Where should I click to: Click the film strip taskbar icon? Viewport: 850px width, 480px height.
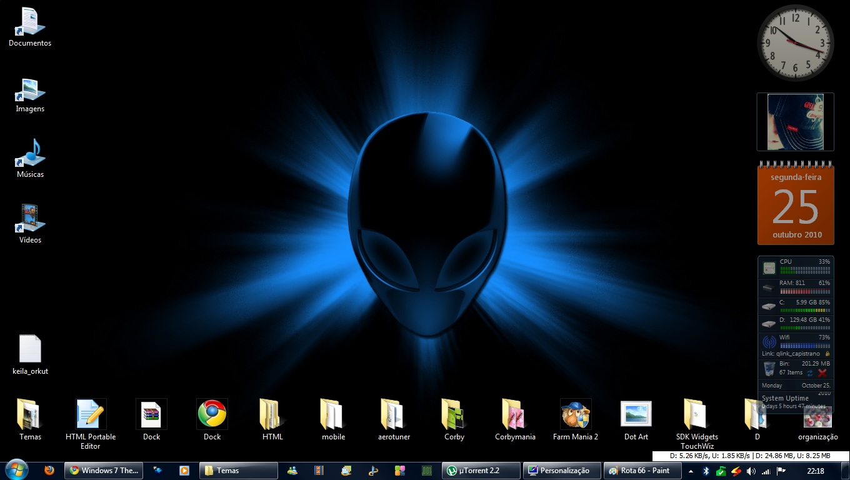point(319,471)
